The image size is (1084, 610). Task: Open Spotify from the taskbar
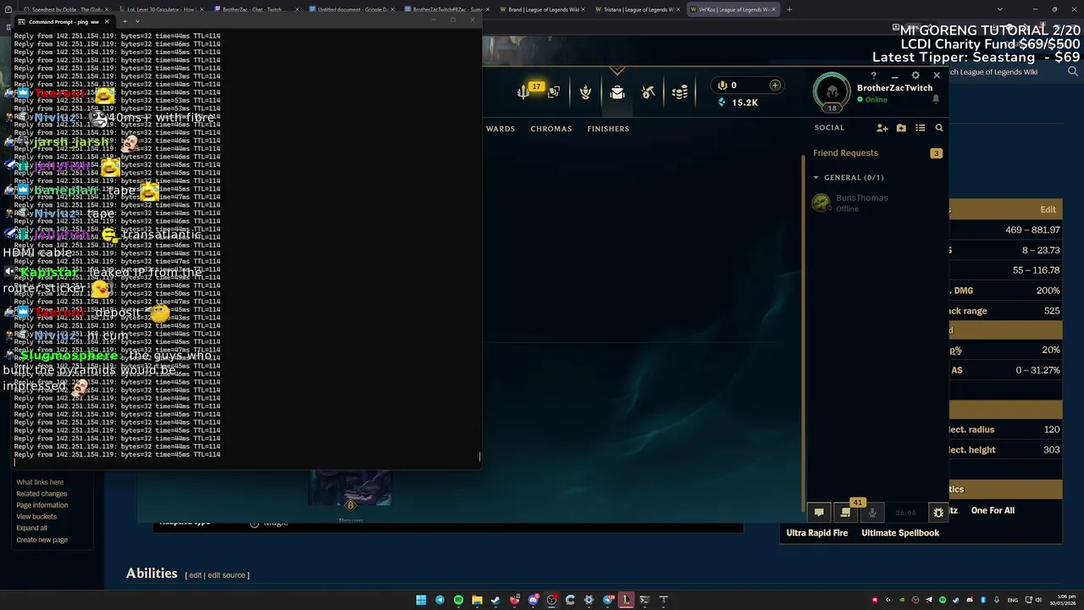click(x=458, y=600)
